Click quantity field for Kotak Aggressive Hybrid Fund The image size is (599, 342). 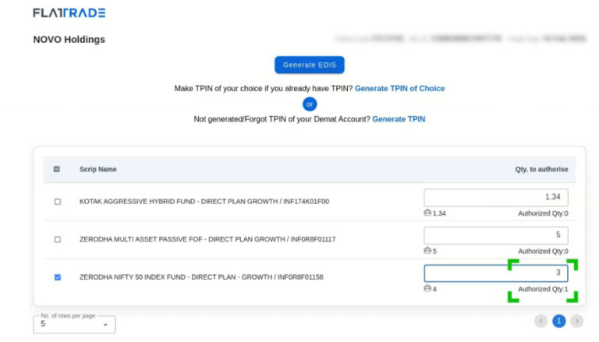click(495, 198)
